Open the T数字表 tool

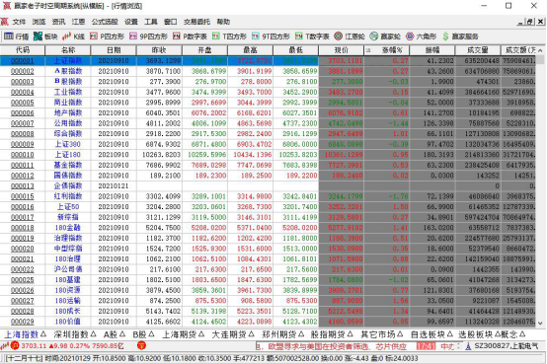pos(312,36)
